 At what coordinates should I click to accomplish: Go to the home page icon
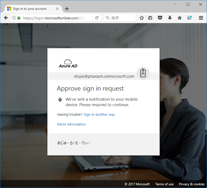(x=180, y=18)
